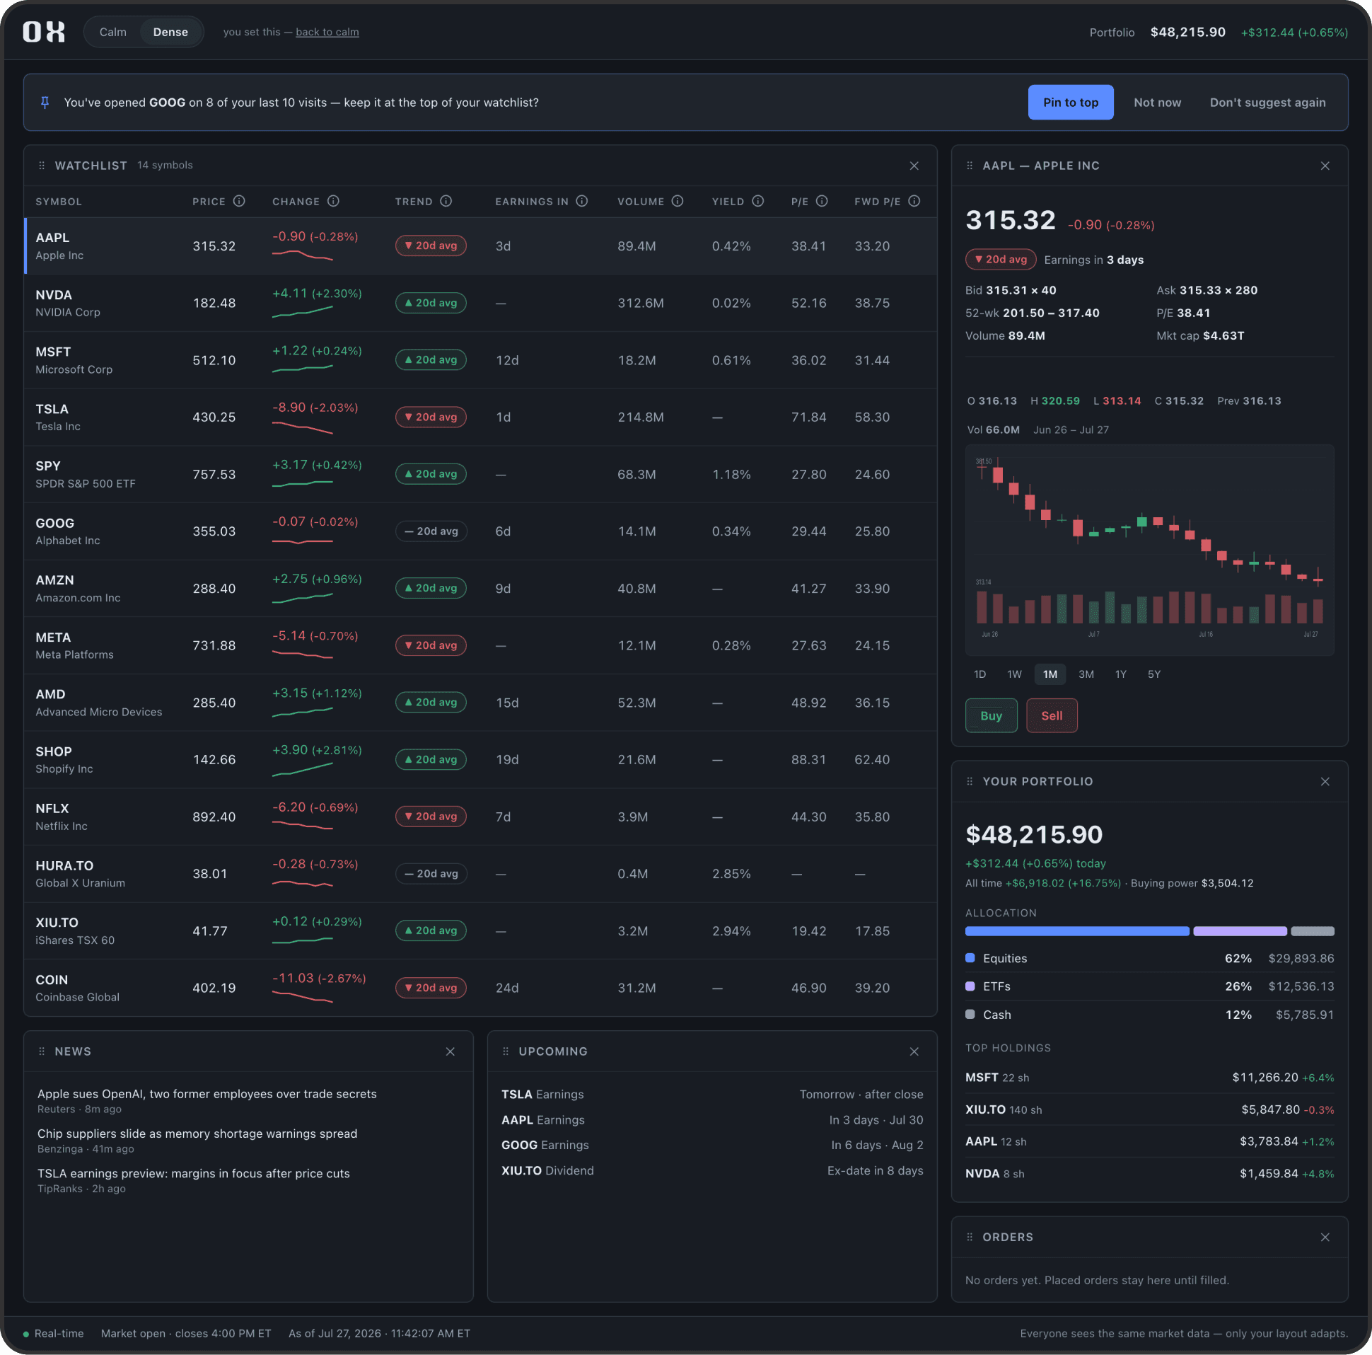Close the Upcoming panel
This screenshot has height=1355, width=1372.
pyautogui.click(x=914, y=1051)
